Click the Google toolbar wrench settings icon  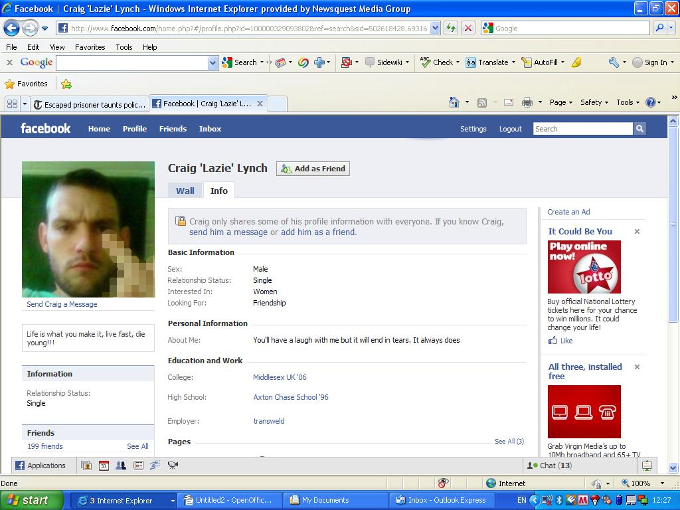[x=614, y=62]
